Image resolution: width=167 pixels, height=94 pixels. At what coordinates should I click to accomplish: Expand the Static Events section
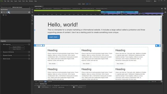[x=29, y=59]
